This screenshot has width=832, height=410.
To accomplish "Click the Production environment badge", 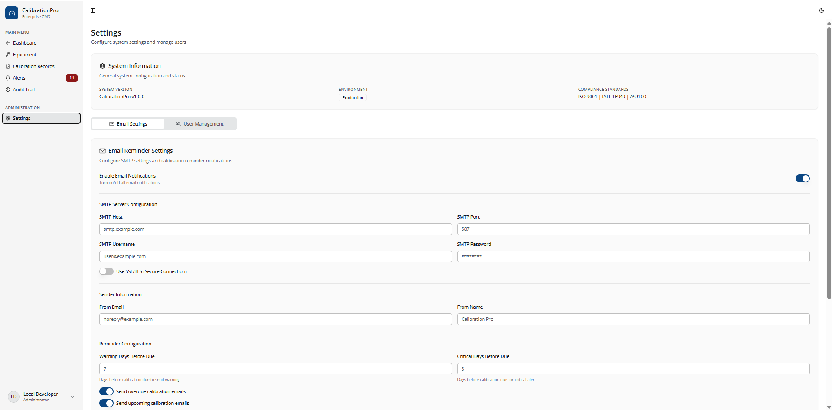I will tap(352, 97).
